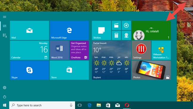The height and width of the screenshot is (109, 193).
Task: Open the Groove Music disc small tile
Action: 126,26
